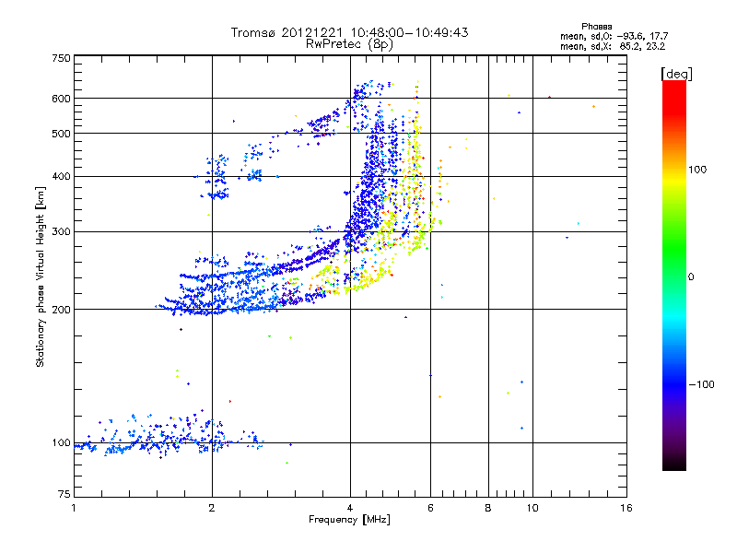Click the 16 MHz x-axis tick label

coord(626,508)
